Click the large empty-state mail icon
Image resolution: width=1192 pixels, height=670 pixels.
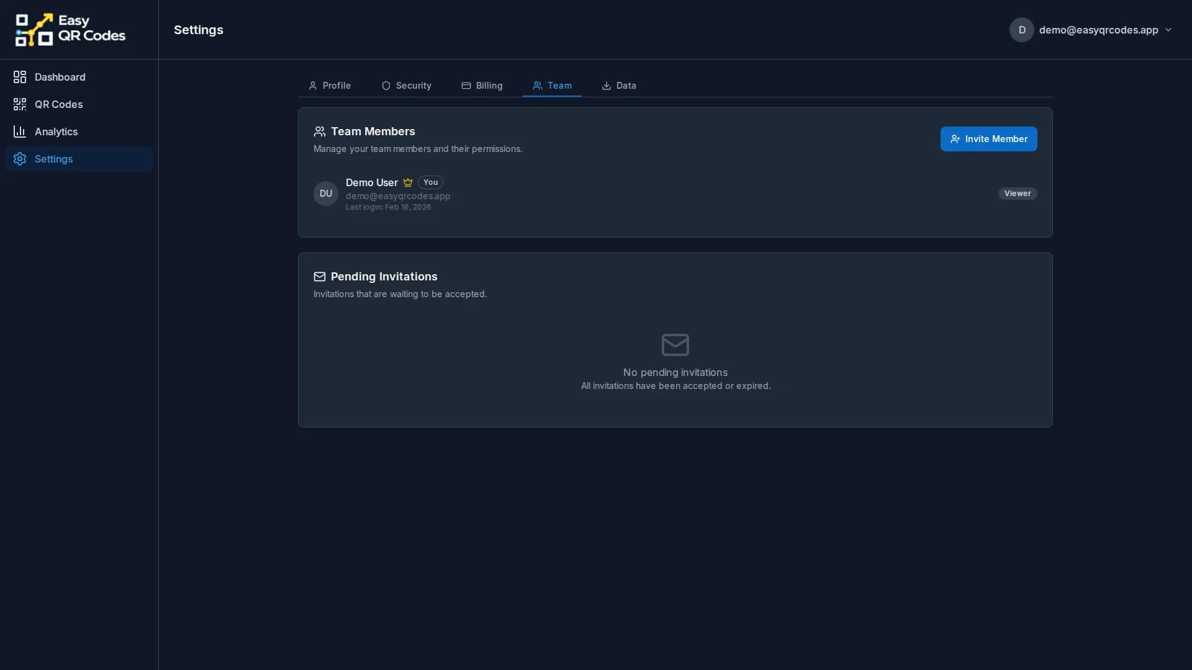point(675,345)
